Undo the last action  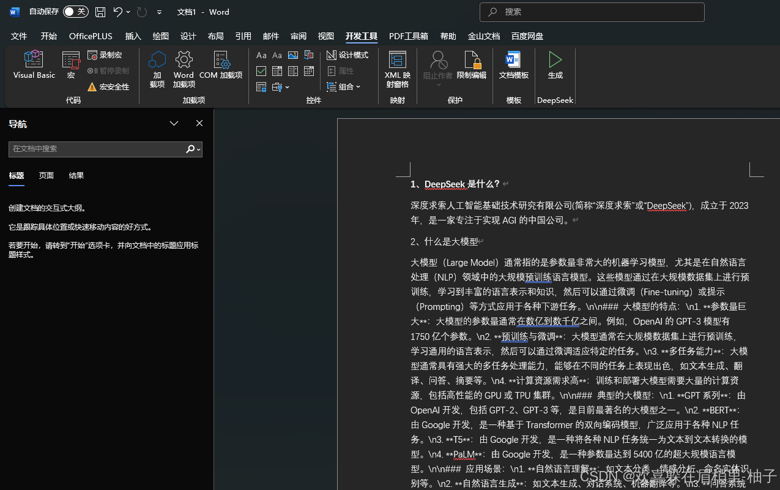point(118,12)
